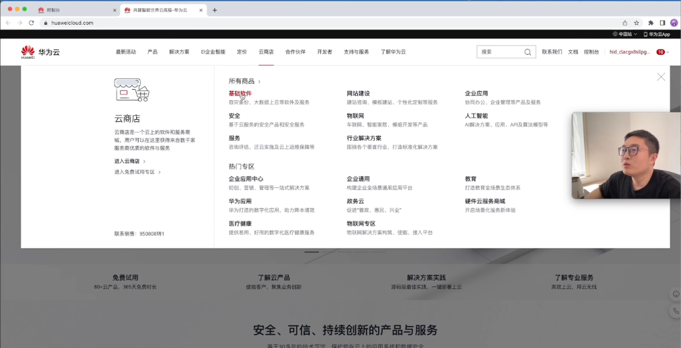Open the 安全 category
Screen dimensions: 681x348
235,116
